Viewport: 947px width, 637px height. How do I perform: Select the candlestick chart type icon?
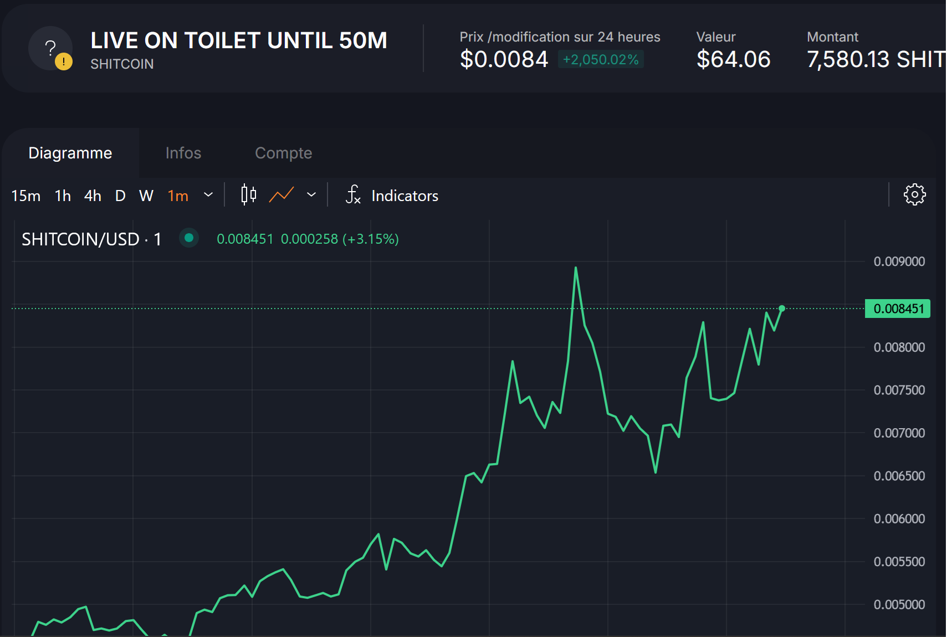pyautogui.click(x=248, y=195)
